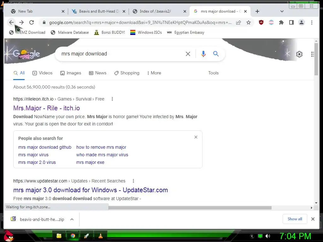The width and height of the screenshot is (323, 242).
Task: Open uBlock Origin extension icon
Action: tap(261, 22)
